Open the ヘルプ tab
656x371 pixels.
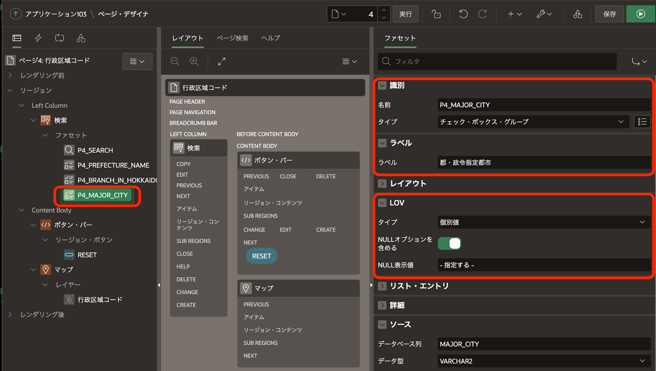[270, 38]
